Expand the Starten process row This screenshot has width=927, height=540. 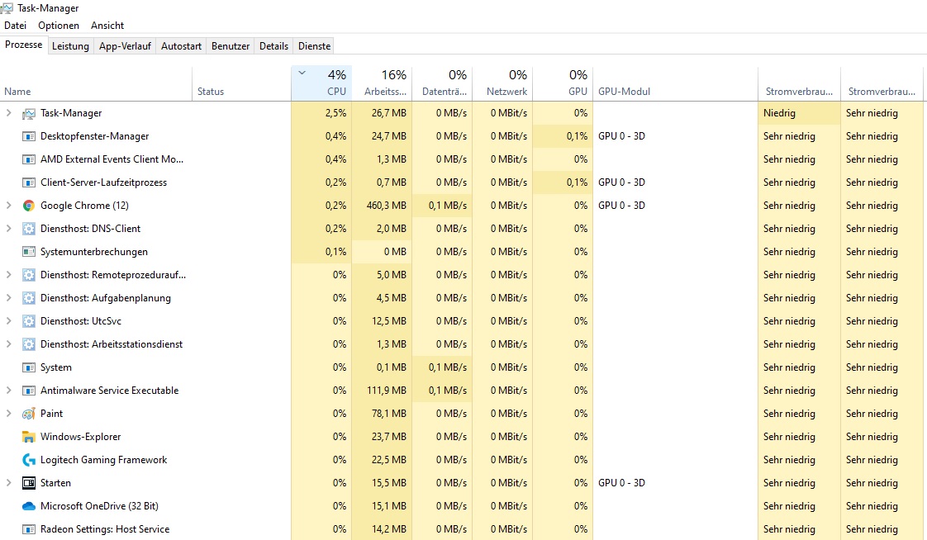point(8,483)
